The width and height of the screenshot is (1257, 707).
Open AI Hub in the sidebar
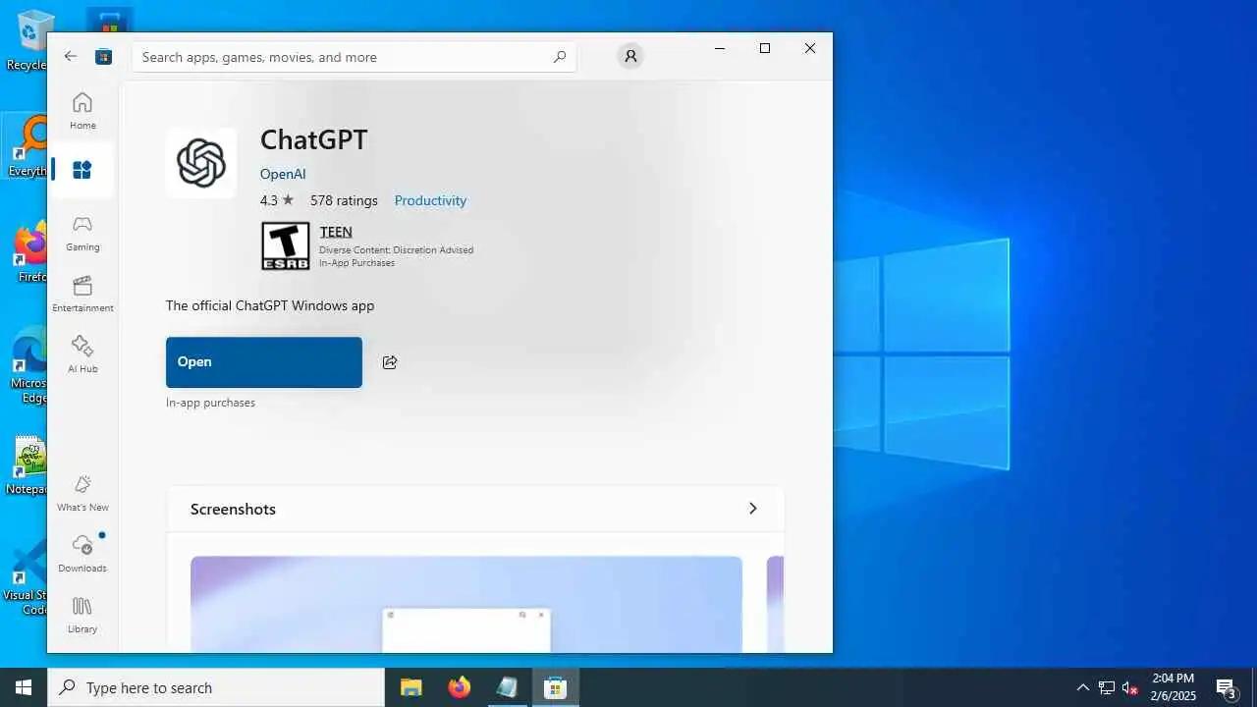[82, 353]
